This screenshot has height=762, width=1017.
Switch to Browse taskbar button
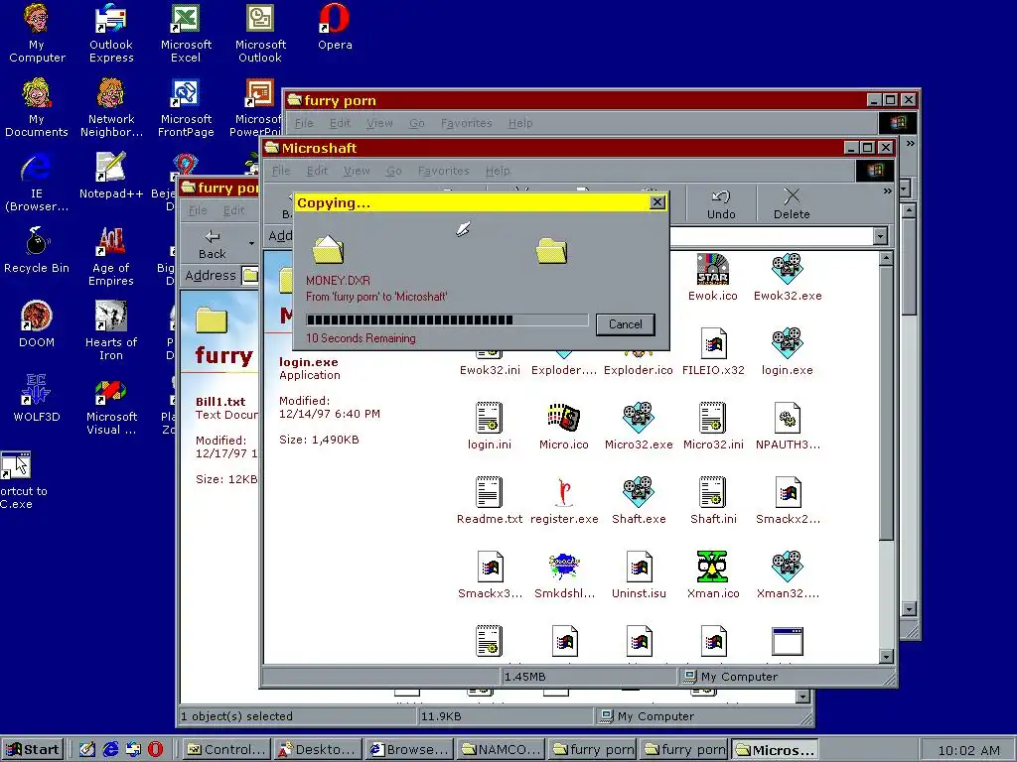(x=408, y=750)
